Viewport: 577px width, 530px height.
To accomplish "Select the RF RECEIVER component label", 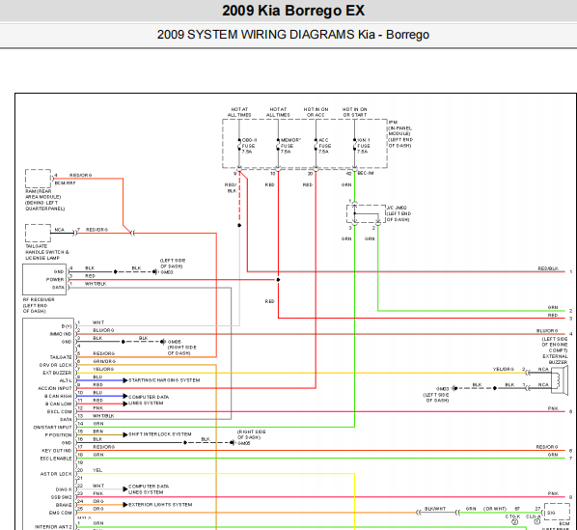I will pyautogui.click(x=39, y=305).
